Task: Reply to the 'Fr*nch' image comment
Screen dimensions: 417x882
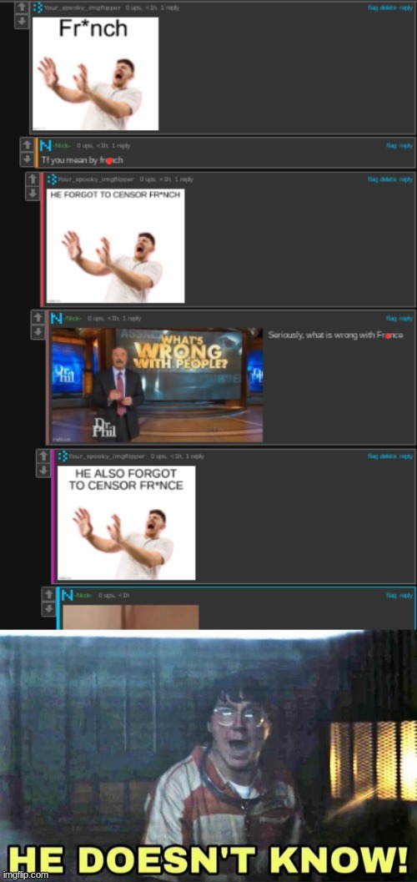Action: [406, 8]
